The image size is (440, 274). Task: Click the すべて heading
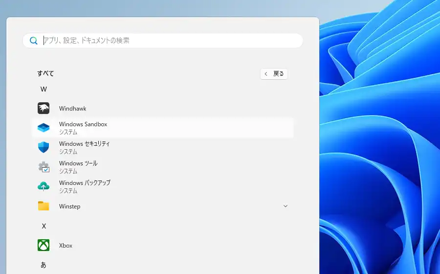pyautogui.click(x=45, y=73)
